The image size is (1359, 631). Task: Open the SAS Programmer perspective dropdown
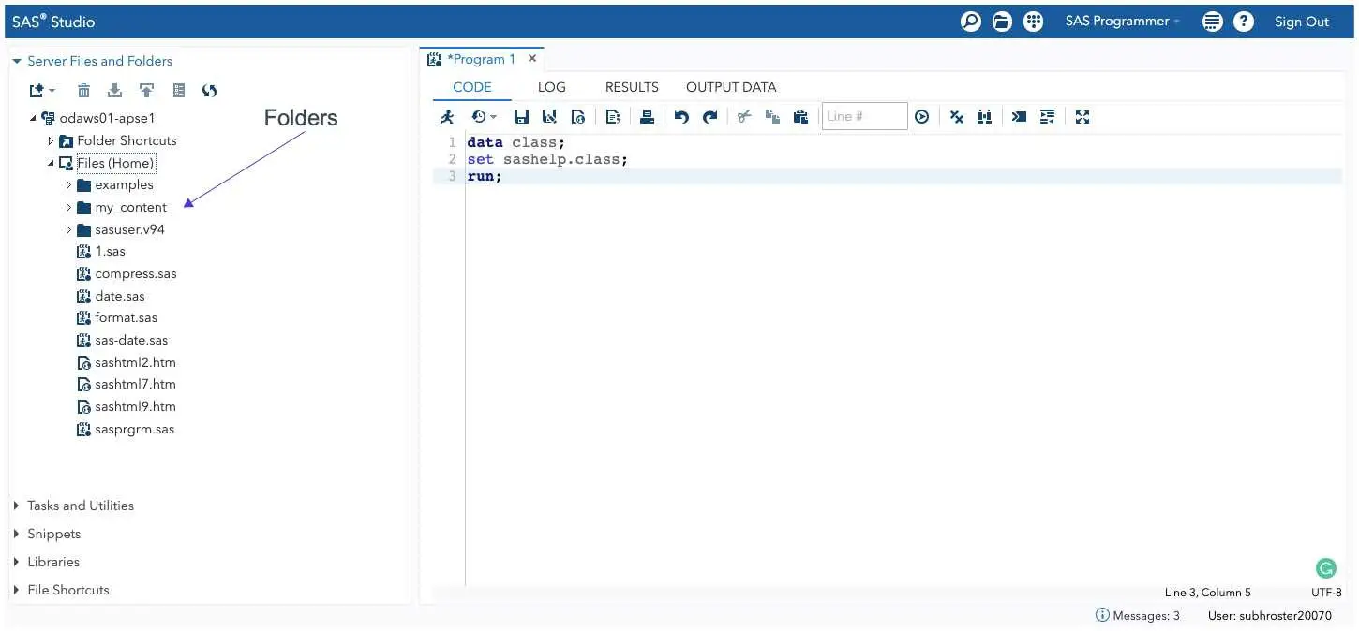(1123, 22)
